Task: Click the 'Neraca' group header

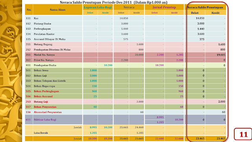Action: click(x=129, y=7)
